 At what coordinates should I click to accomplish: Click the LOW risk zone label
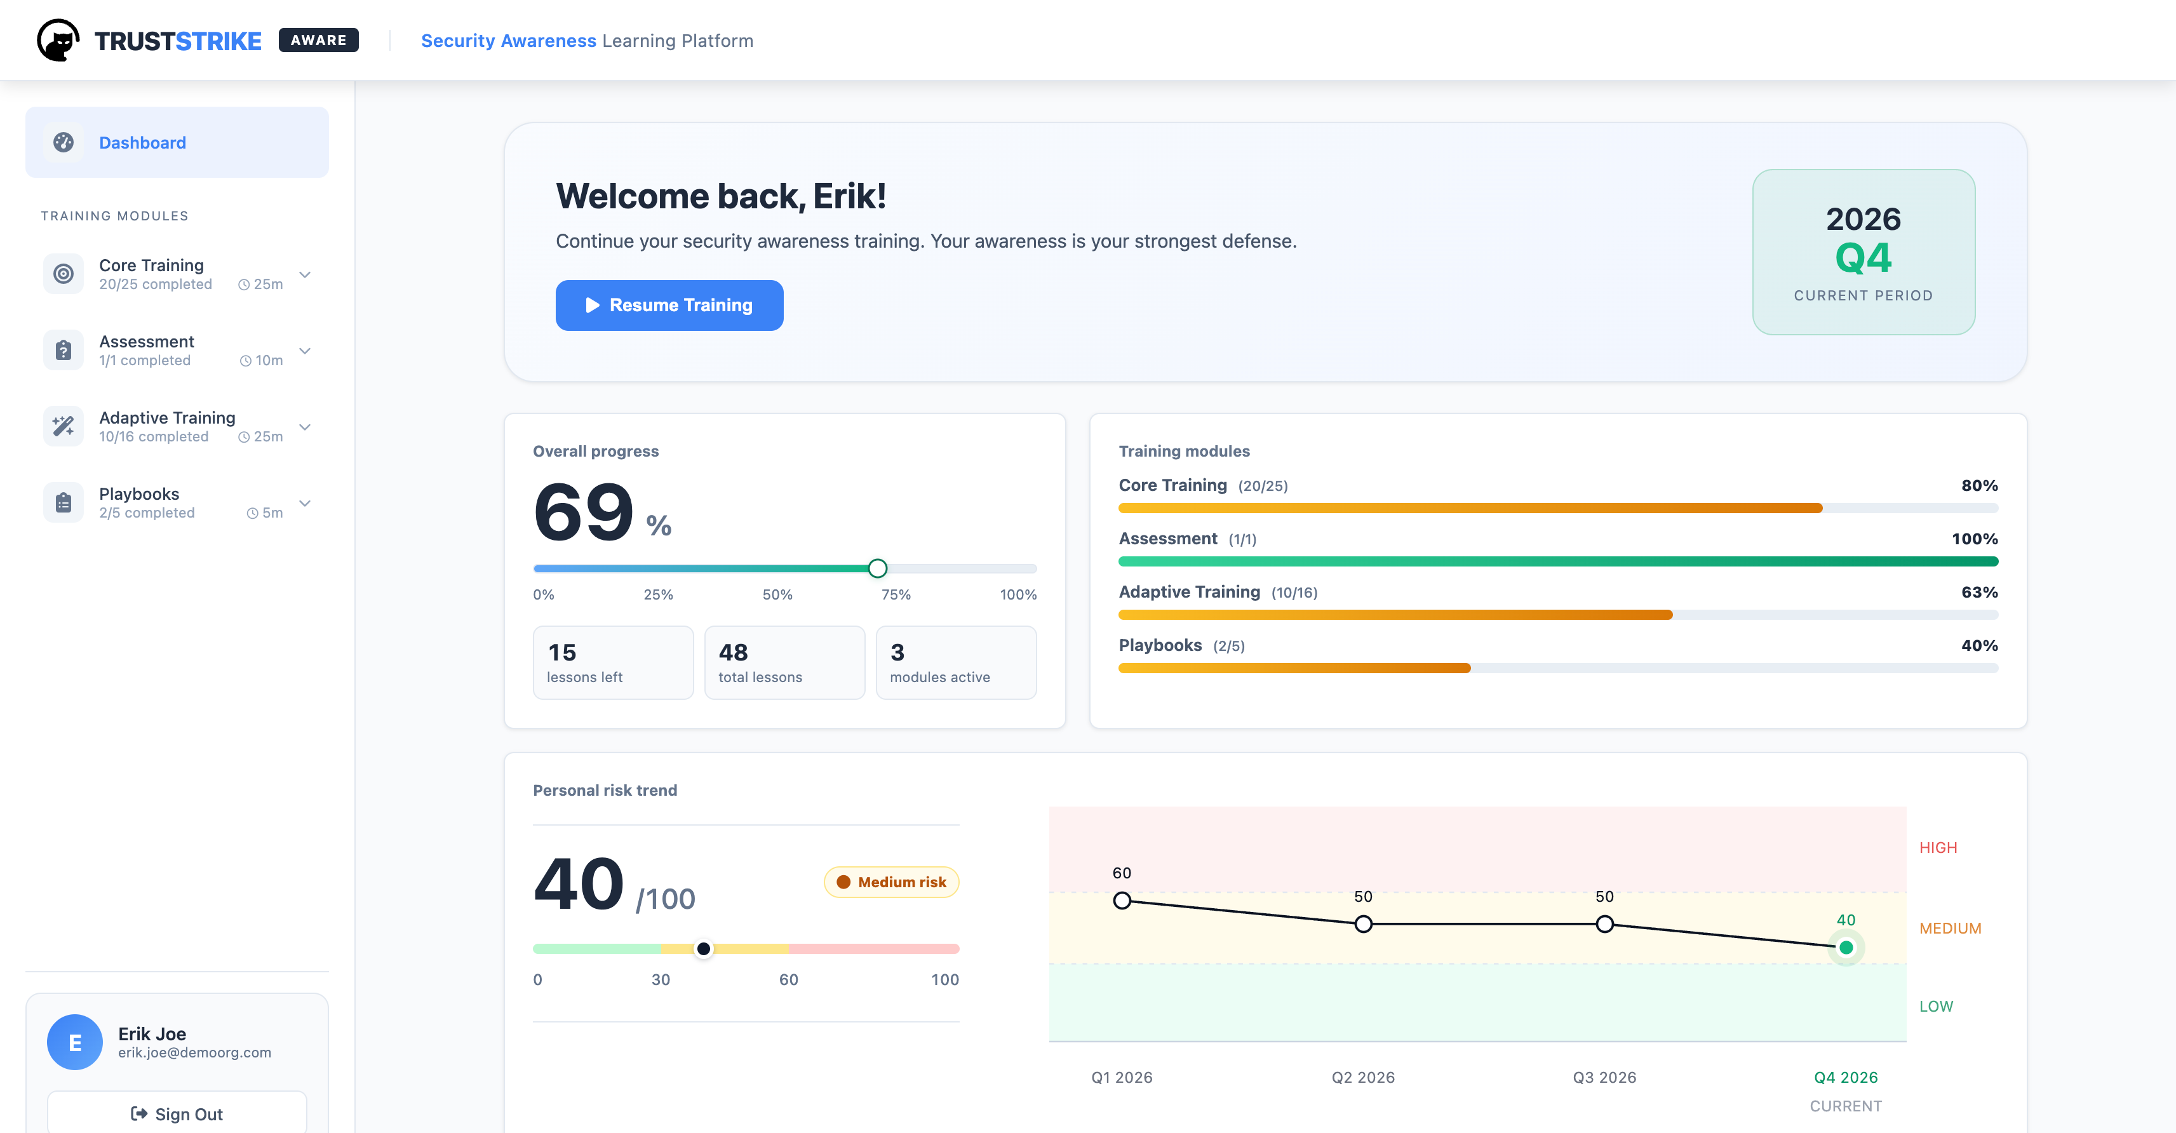pyautogui.click(x=1935, y=1005)
